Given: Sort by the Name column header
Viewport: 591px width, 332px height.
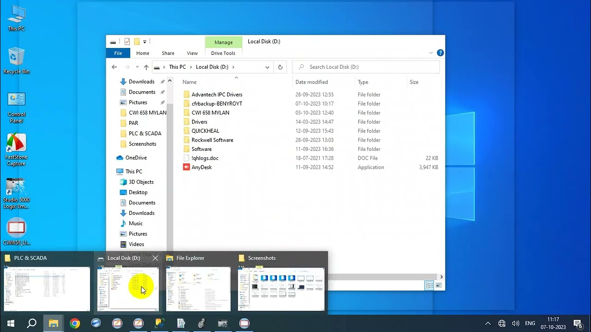Looking at the screenshot, I should click(189, 82).
